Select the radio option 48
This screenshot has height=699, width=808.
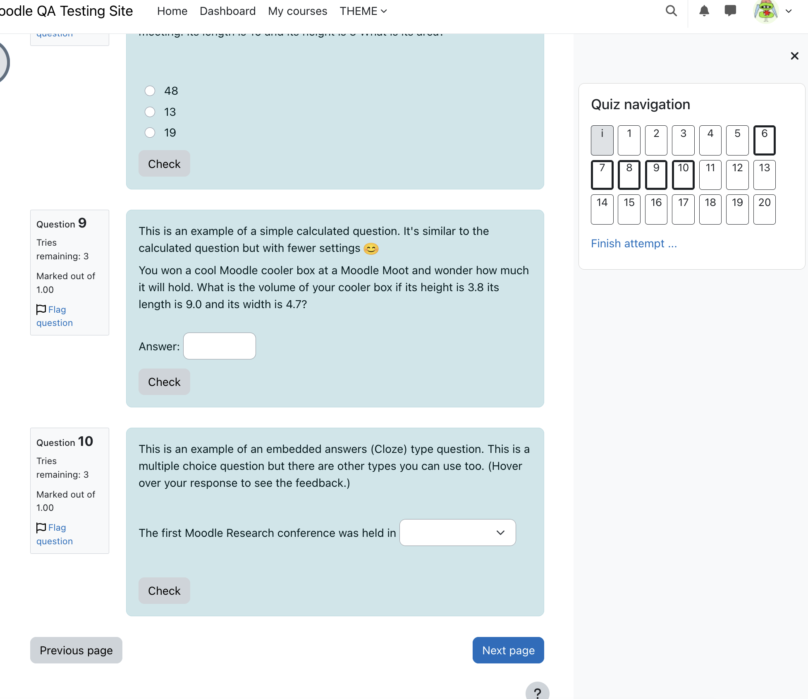coord(150,91)
